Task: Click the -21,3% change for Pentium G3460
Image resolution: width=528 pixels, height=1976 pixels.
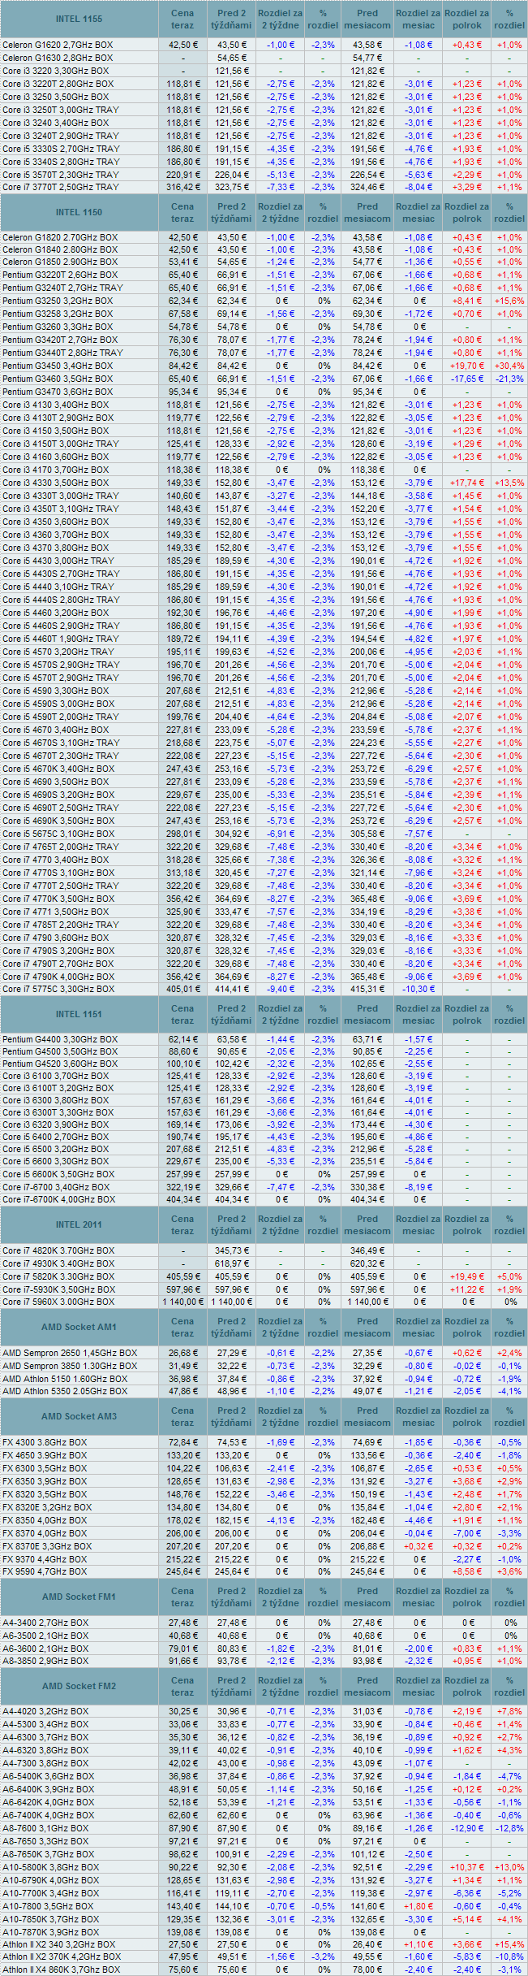Action: pyautogui.click(x=509, y=379)
